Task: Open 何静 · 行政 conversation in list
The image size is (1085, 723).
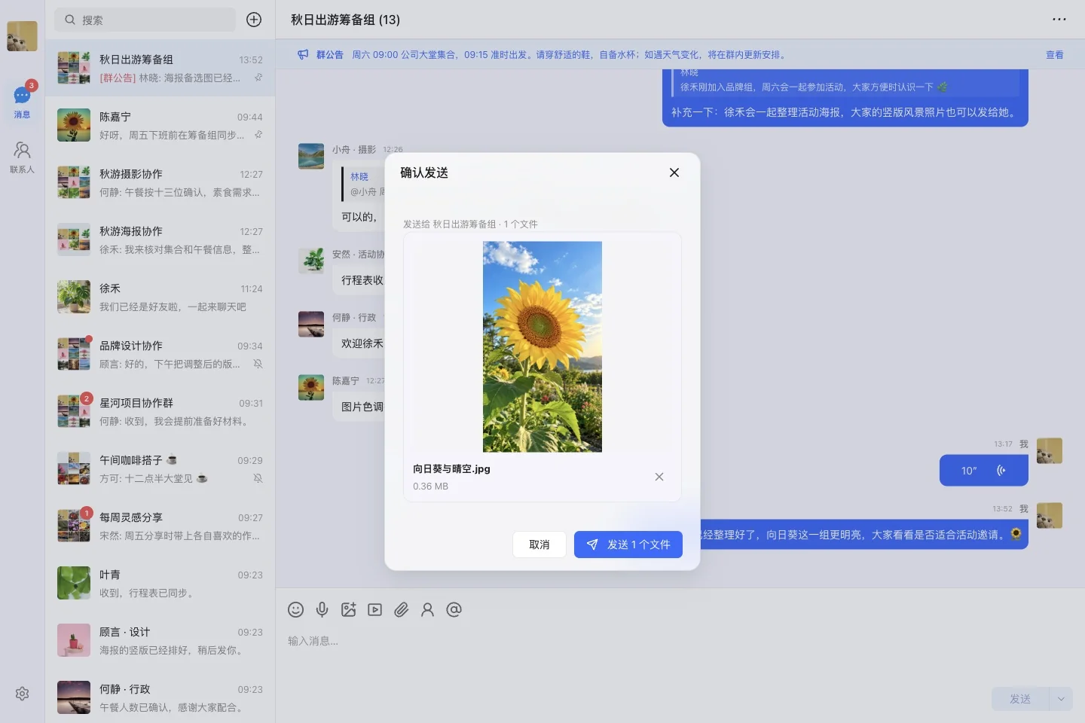Action: pyautogui.click(x=160, y=697)
